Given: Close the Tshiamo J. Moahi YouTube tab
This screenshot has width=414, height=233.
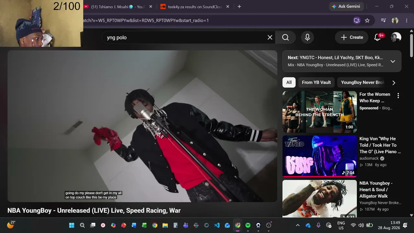Looking at the screenshot, I should pyautogui.click(x=151, y=6).
